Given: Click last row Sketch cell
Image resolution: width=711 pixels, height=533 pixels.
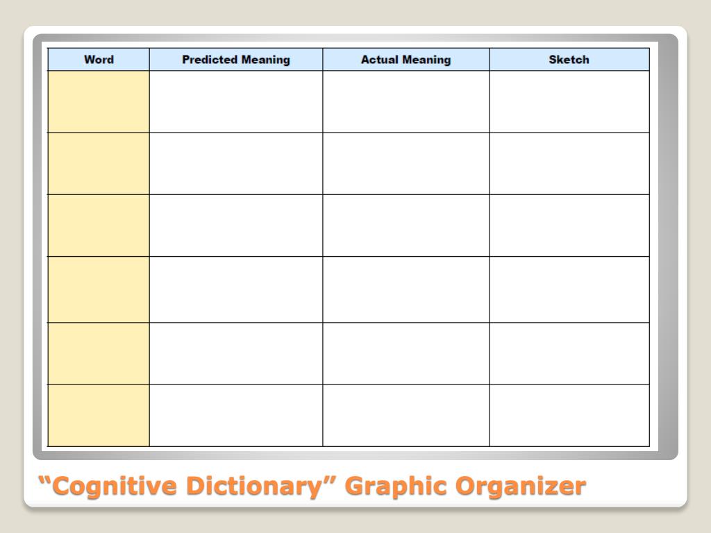Looking at the screenshot, I should pyautogui.click(x=569, y=416).
